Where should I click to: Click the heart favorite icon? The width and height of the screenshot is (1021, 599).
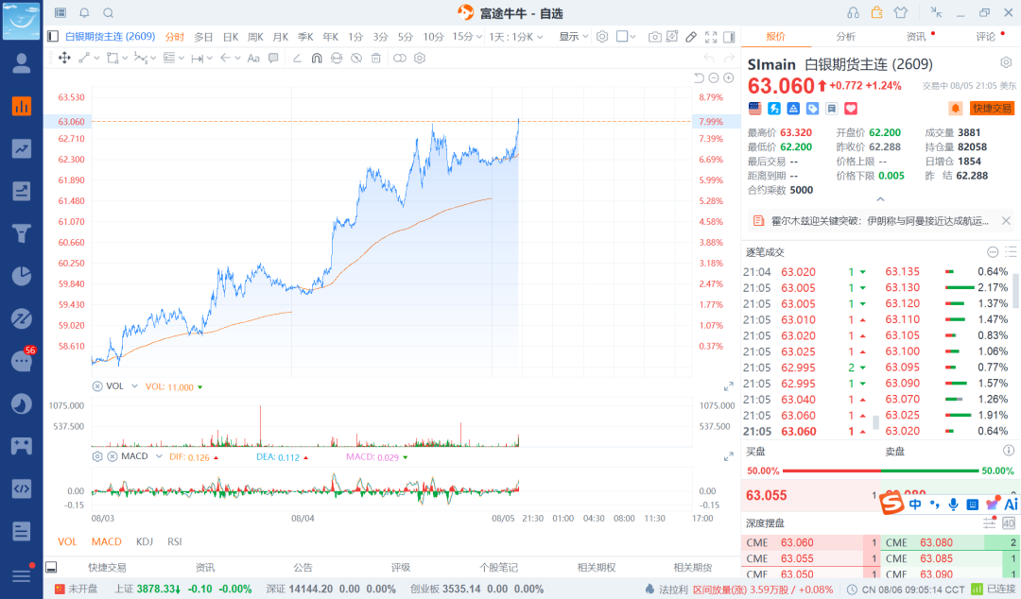851,108
